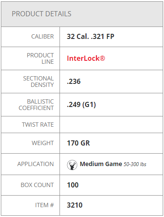The width and height of the screenshot is (164, 217).
Task: Click the PRODUCT DETAILS header
Action: coord(42,14)
